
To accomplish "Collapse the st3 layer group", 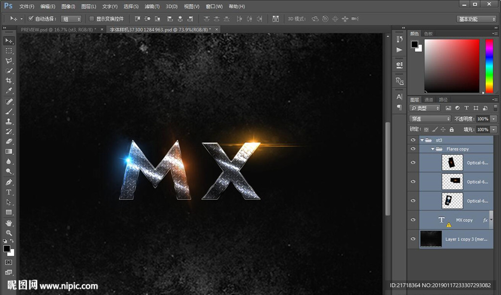I will pos(422,140).
